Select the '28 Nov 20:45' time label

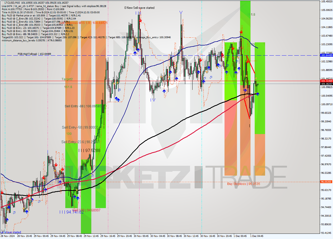pos(25,236)
